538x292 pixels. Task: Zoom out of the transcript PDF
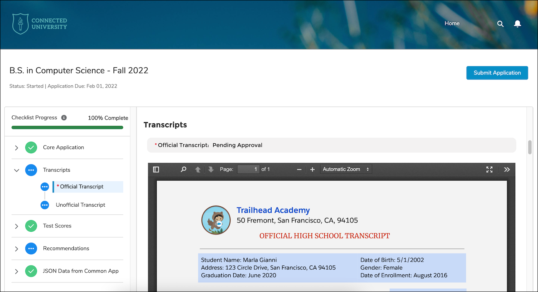(x=299, y=169)
